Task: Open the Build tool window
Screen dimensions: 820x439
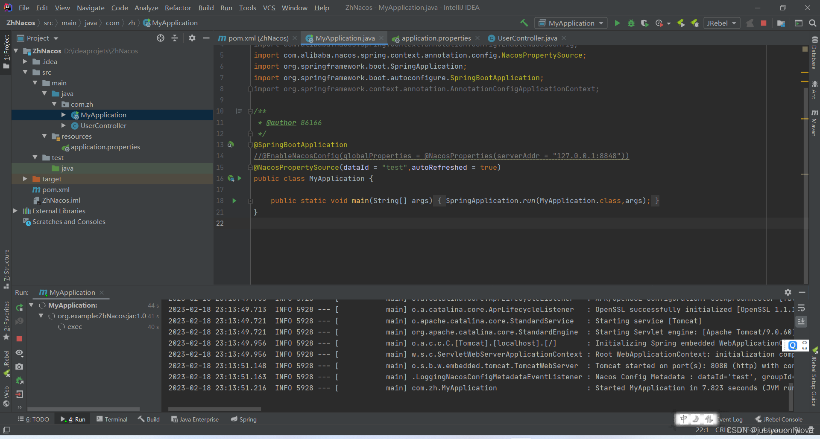Action: tap(149, 419)
